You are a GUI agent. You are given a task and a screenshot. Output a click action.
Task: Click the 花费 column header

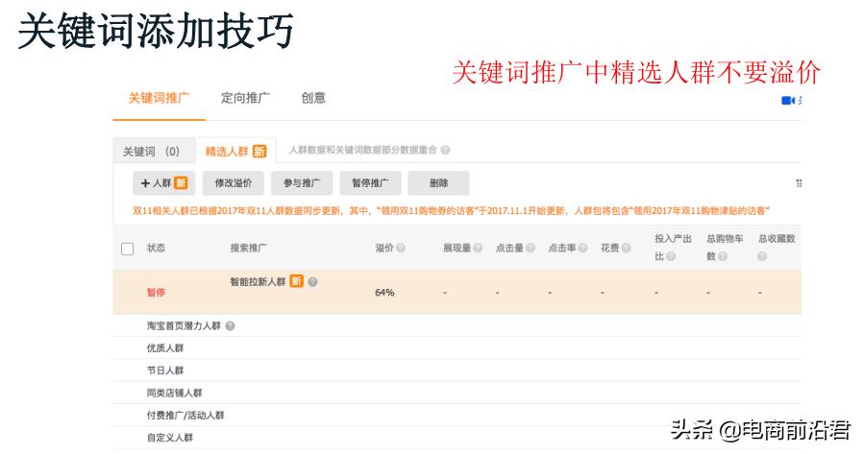click(x=610, y=248)
